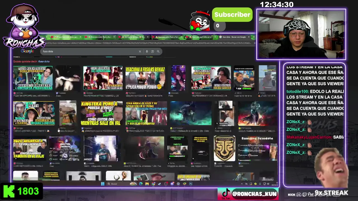Open the 'SI NO SABES ES MEJOR NO HABLAR' thumbnail
The height and width of the screenshot is (201, 358).
coord(211,78)
